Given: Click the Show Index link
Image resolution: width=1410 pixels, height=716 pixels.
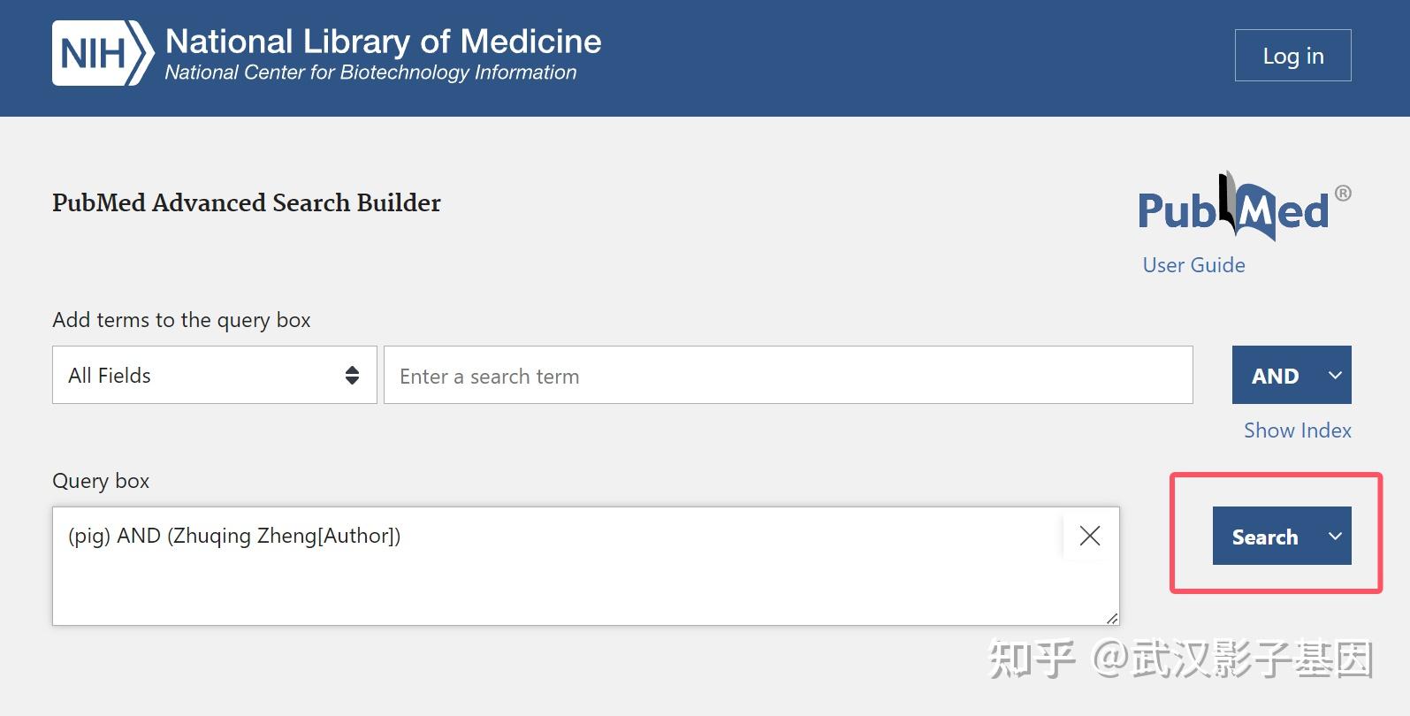Looking at the screenshot, I should pyautogui.click(x=1297, y=430).
